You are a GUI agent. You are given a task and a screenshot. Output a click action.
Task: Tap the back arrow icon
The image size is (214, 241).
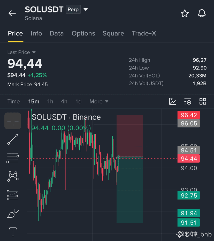pyautogui.click(x=12, y=13)
